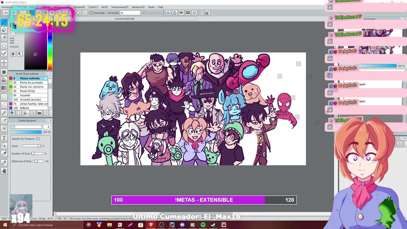407x229 pixels.
Task: Select the Acuarela (acuoso) brush
Action: [28, 100]
